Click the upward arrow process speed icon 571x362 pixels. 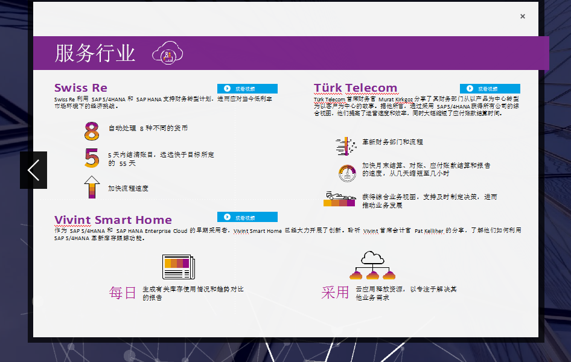92,188
